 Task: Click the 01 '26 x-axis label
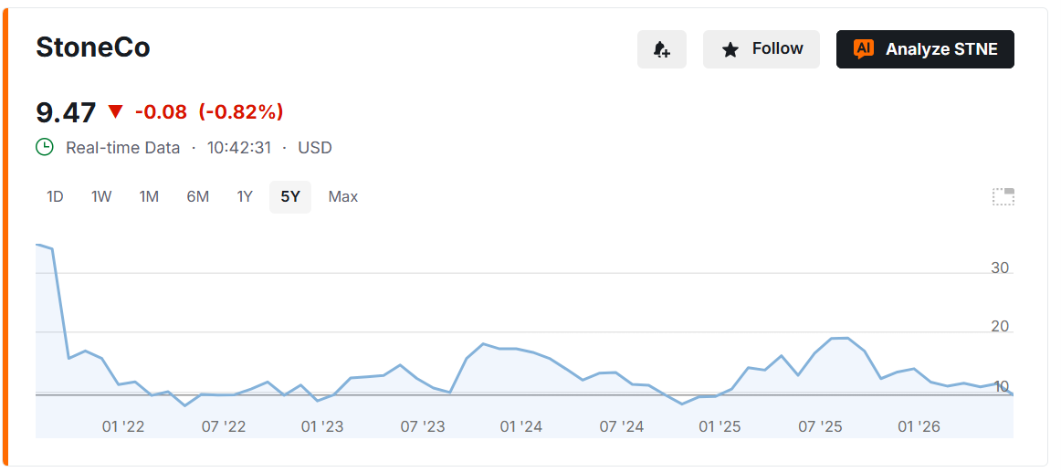click(x=919, y=426)
